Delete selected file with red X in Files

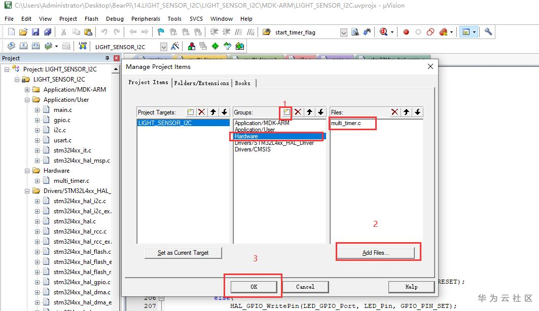coord(394,112)
